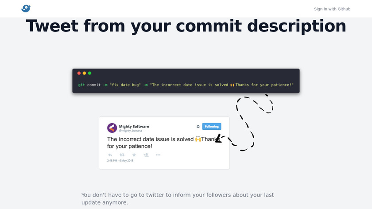The image size is (372, 209).
Task: Open the tweet's three-dot more menu
Action: click(158, 155)
